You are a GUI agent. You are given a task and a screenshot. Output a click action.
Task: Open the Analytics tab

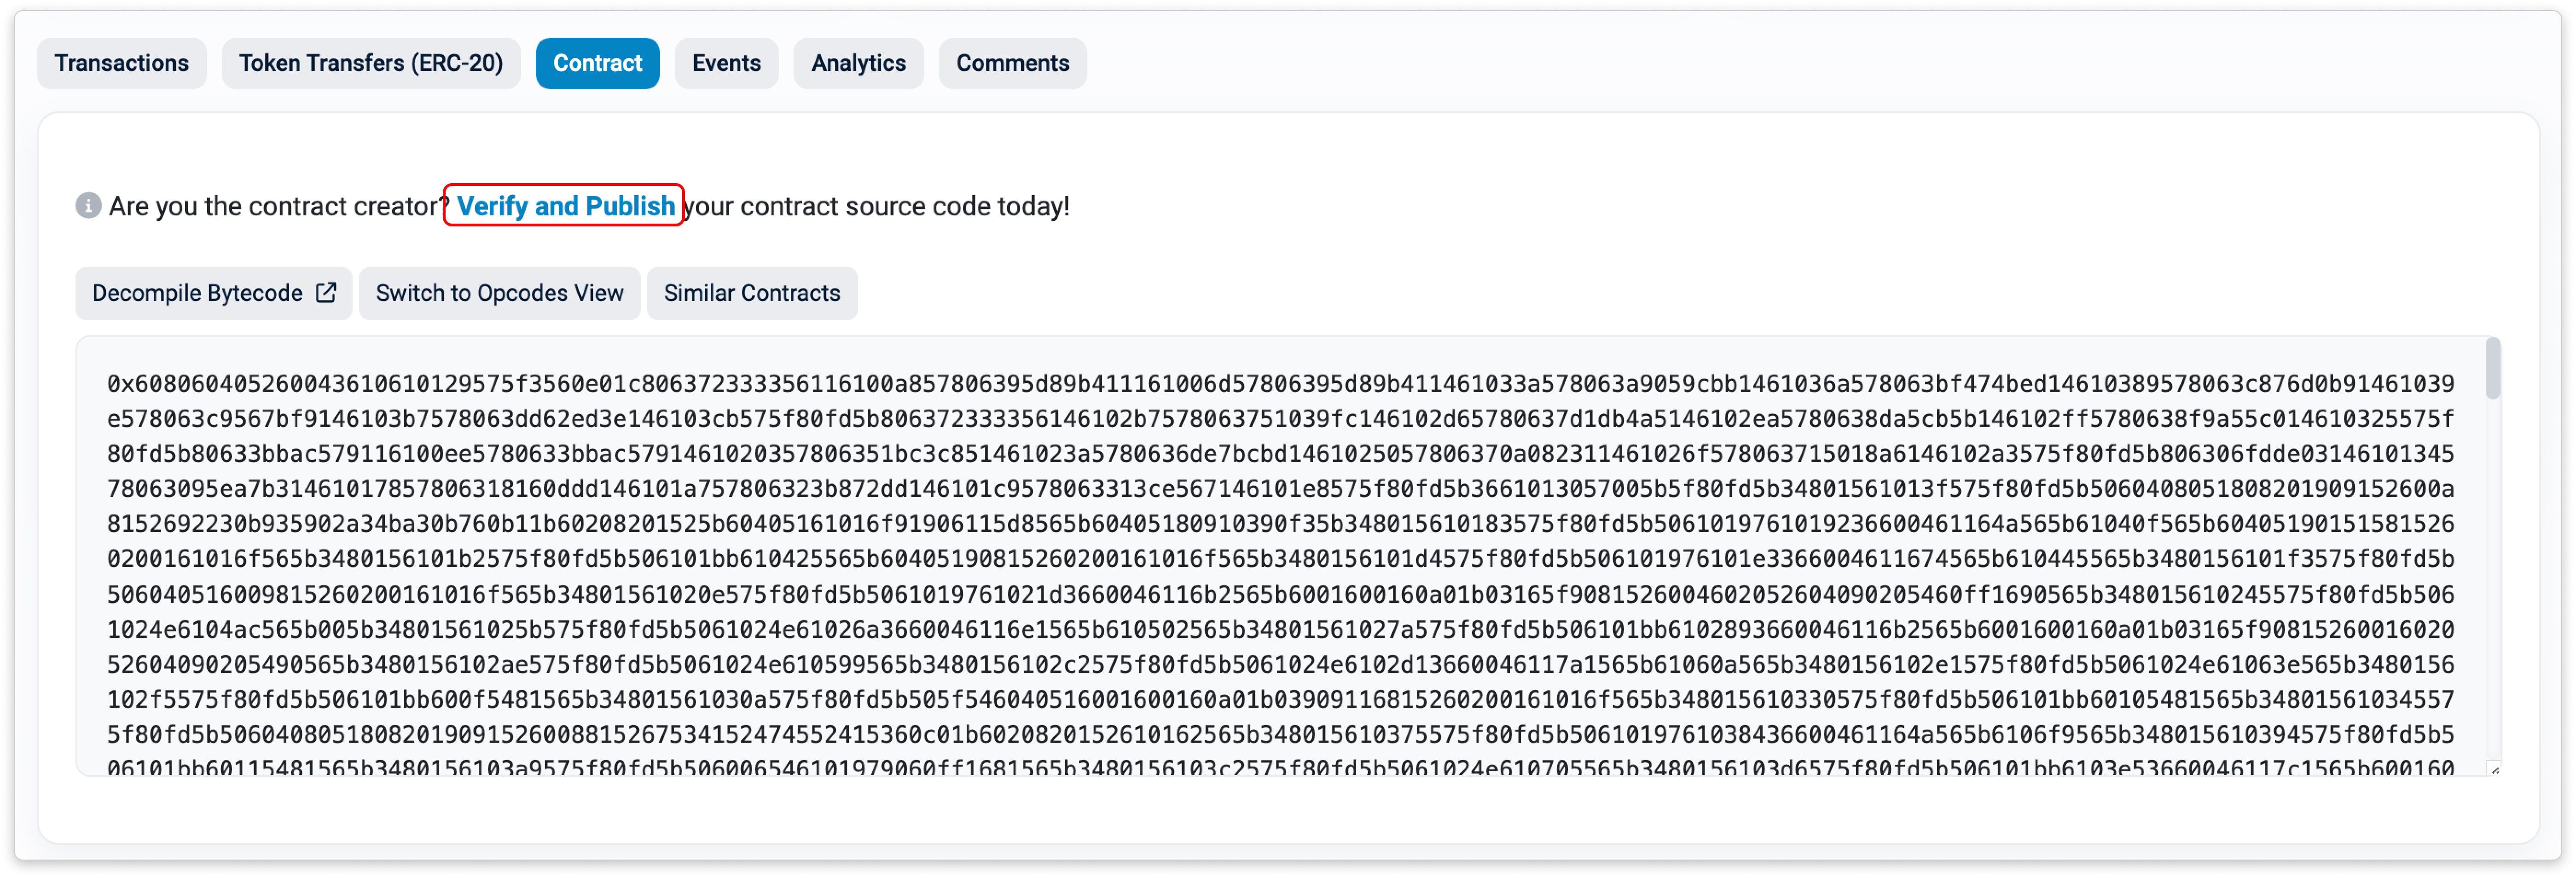858,63
